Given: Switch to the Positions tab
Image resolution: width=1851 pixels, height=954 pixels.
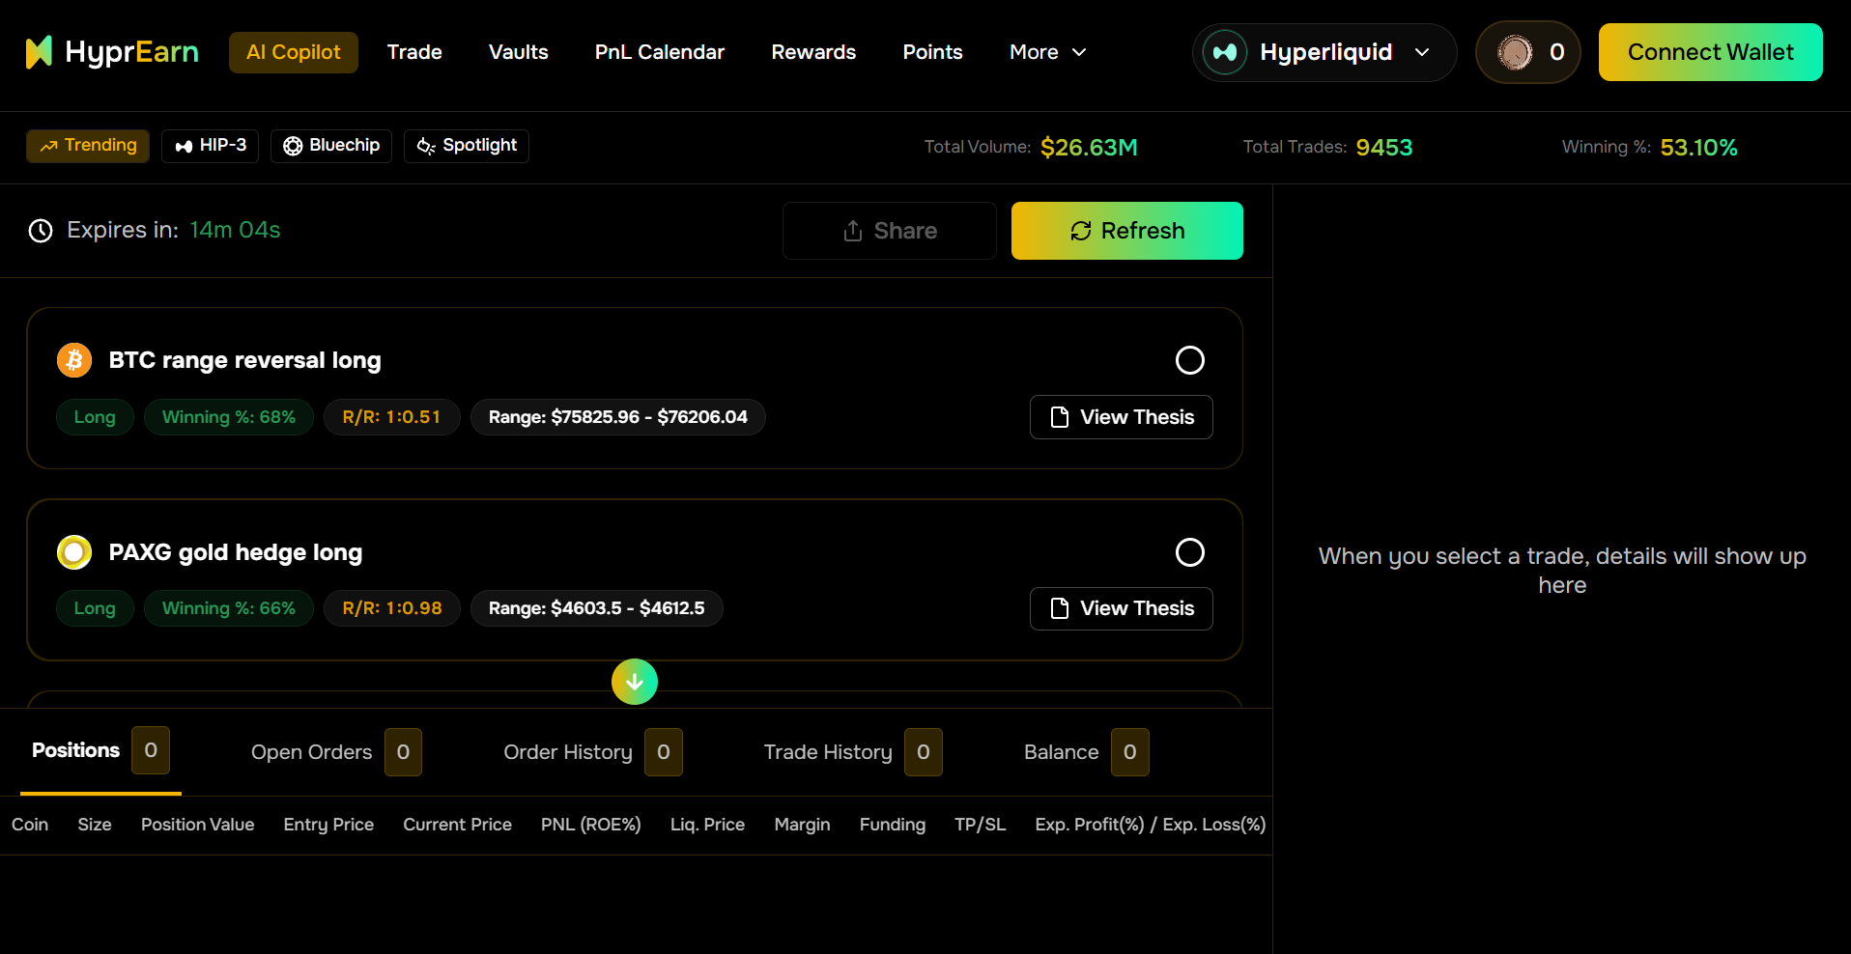Looking at the screenshot, I should (100, 751).
